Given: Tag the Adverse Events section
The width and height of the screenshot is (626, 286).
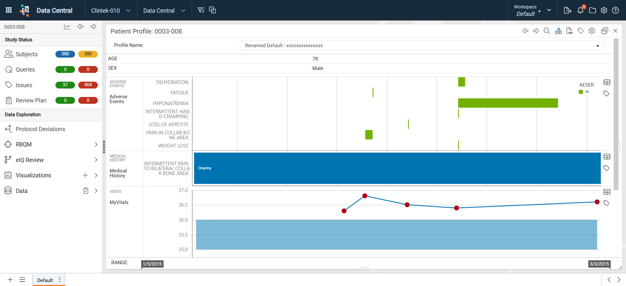Looking at the screenshot, I should pos(606,94).
